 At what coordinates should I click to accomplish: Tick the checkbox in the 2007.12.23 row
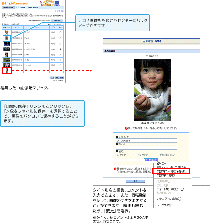point(60,44)
